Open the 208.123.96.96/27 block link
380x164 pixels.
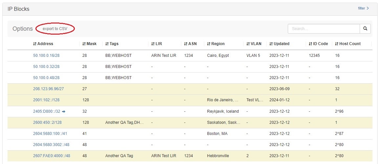[48, 89]
